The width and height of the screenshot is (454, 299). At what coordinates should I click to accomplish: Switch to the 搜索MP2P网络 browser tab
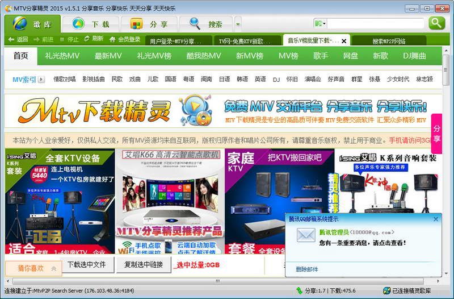389,41
